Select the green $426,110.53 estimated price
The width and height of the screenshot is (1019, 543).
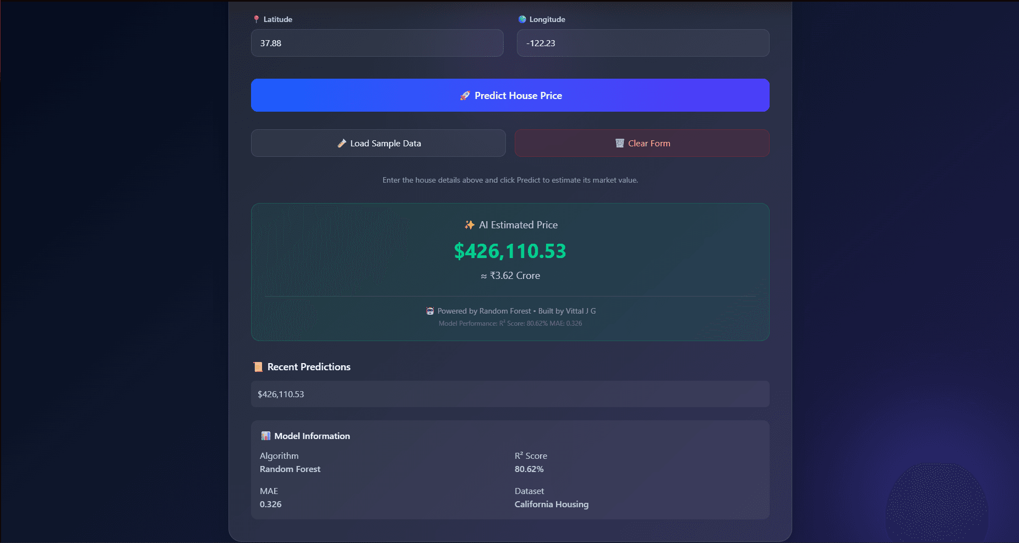point(510,251)
